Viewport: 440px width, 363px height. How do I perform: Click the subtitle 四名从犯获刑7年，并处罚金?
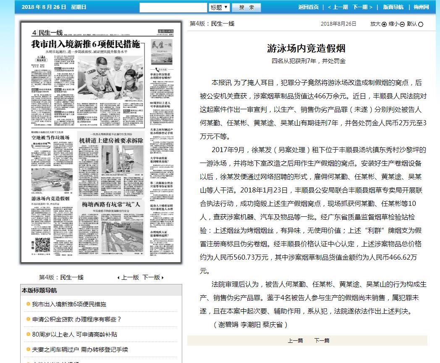click(309, 61)
